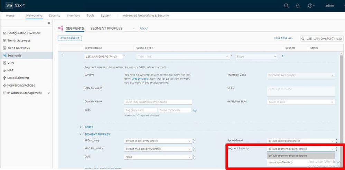Open the IP Discovery profile dropdown
This screenshot has width=345, height=170.
pyautogui.click(x=158, y=141)
